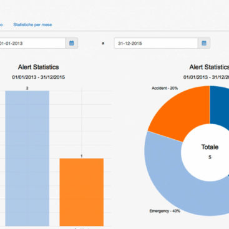The image size is (229, 229).
Task: Open the start date calendar picker
Action: [x=72, y=43]
